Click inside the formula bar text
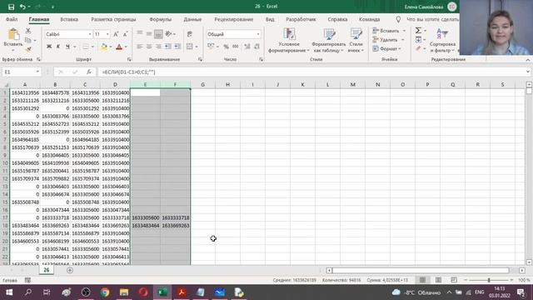The width and height of the screenshot is (533, 300). pos(129,72)
